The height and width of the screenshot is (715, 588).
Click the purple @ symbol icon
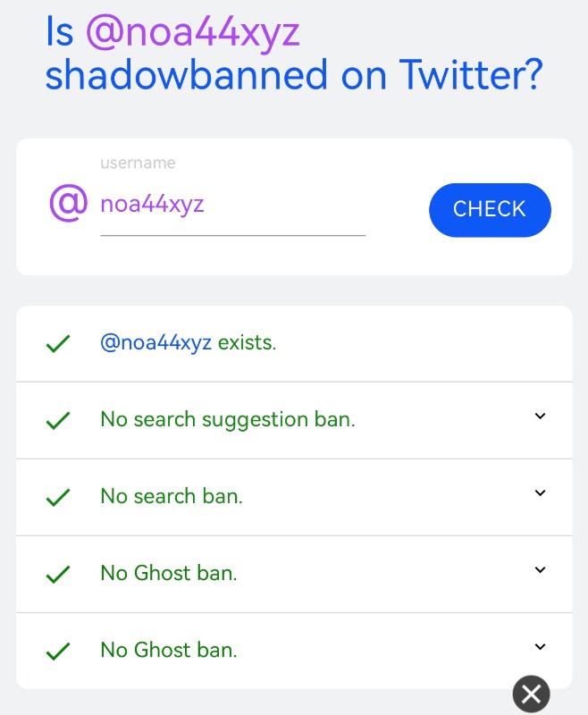point(69,203)
